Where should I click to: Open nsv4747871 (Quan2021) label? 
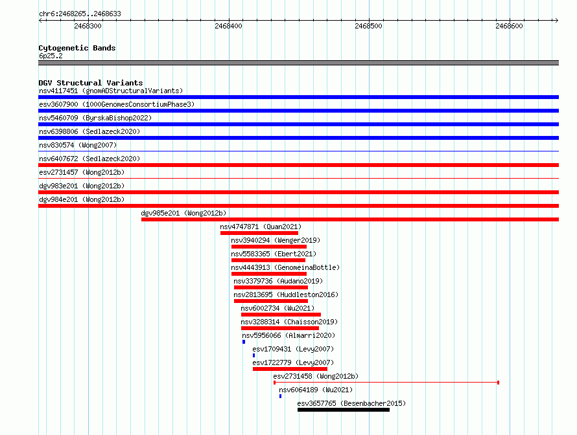point(261,227)
